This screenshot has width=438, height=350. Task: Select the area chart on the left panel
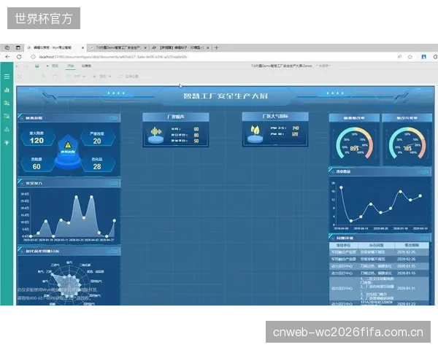[x=69, y=216]
